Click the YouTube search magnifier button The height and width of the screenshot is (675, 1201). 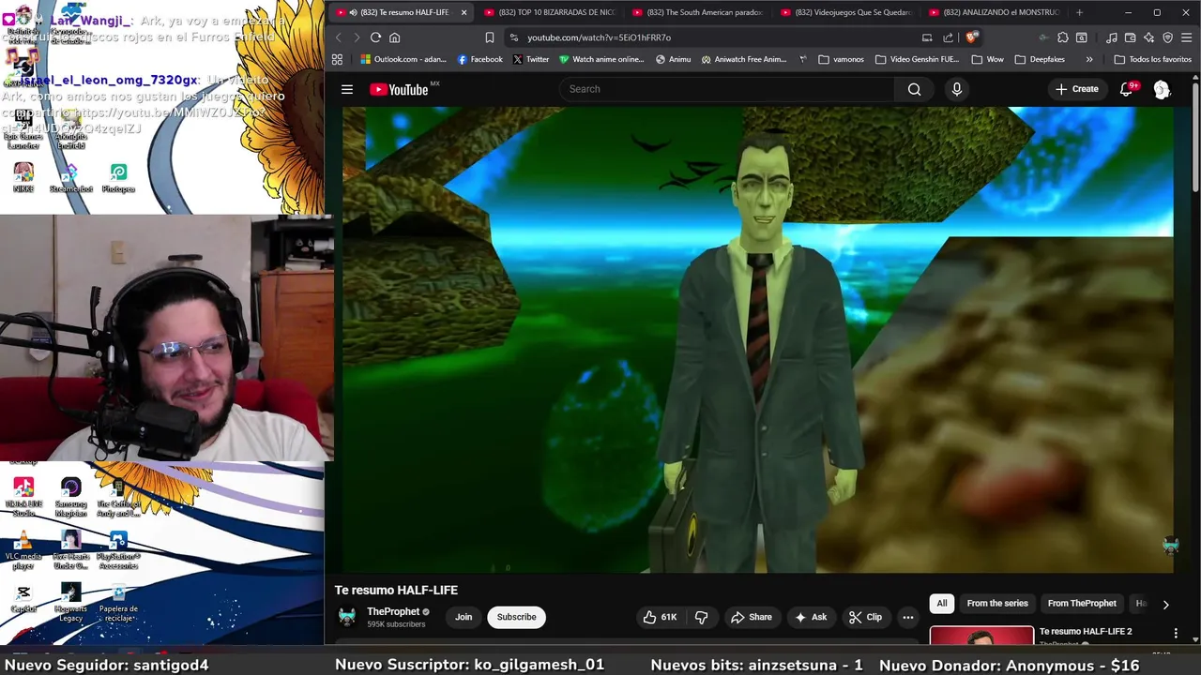coord(914,89)
